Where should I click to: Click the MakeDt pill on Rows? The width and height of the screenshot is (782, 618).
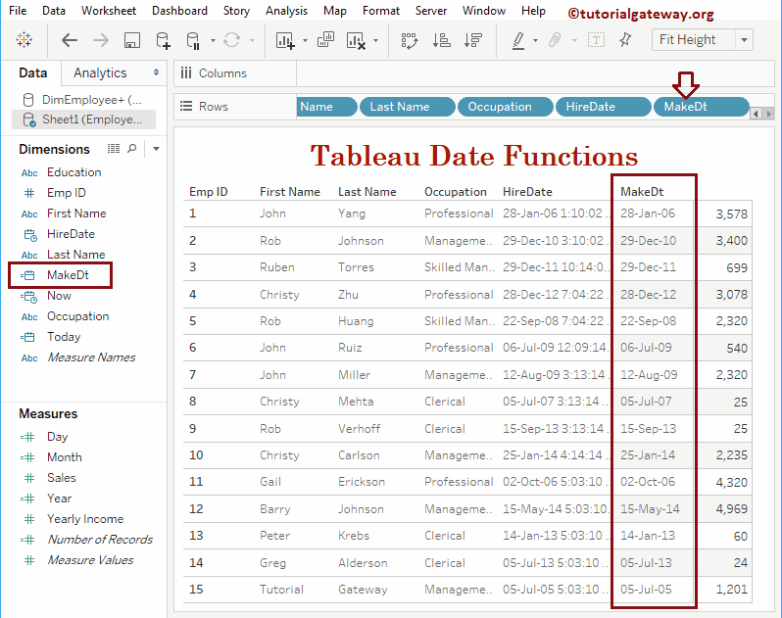click(702, 107)
